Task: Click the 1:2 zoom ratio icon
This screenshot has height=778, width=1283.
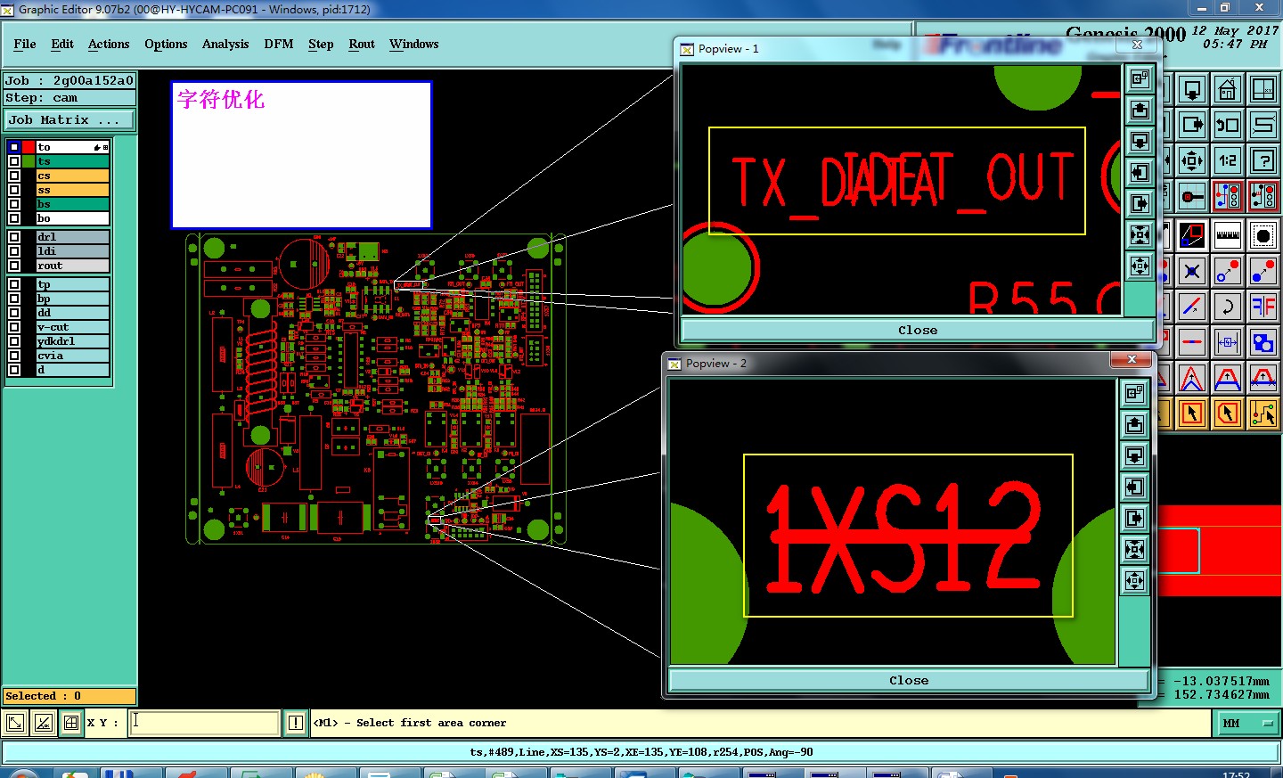Action: [1228, 160]
